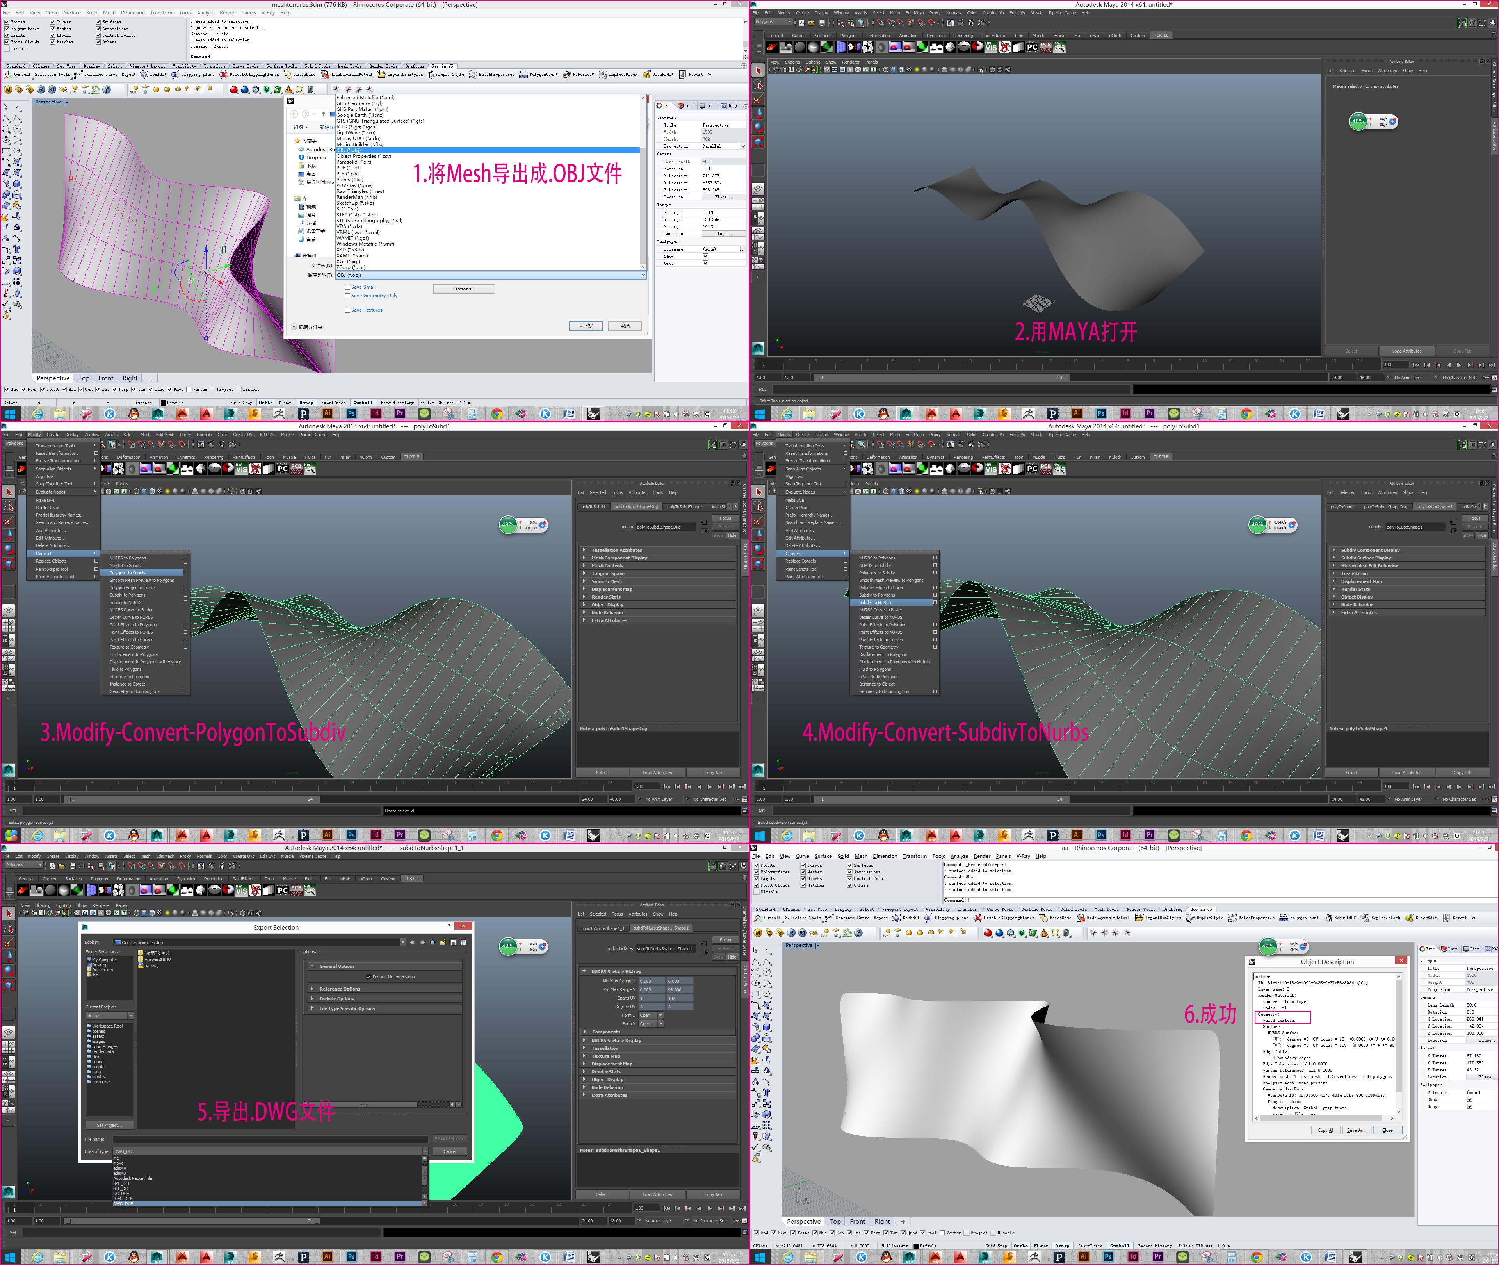Toggle Control Points filter checkbox in aa Rhino window

click(849, 878)
